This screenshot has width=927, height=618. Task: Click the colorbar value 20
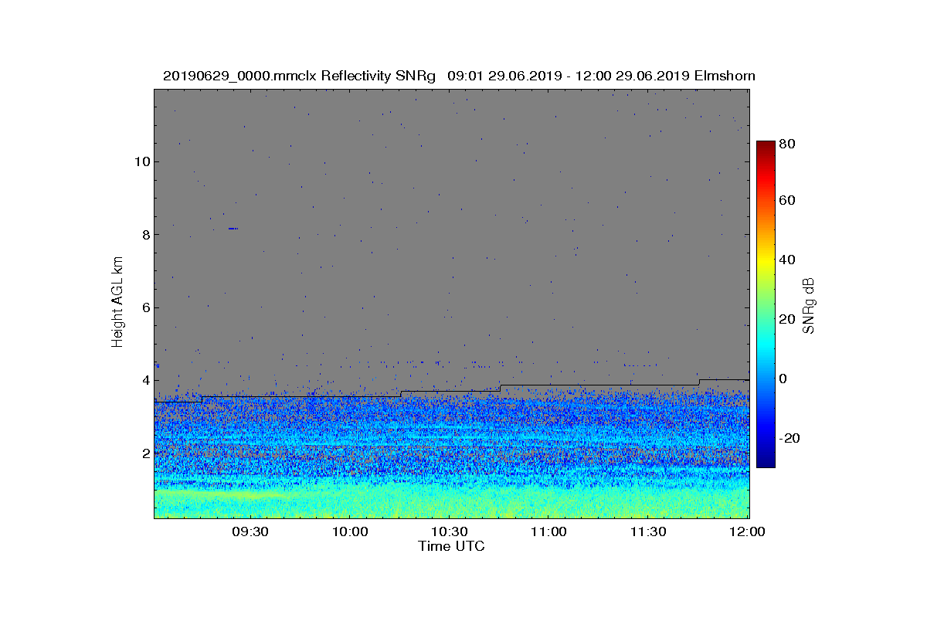point(788,320)
